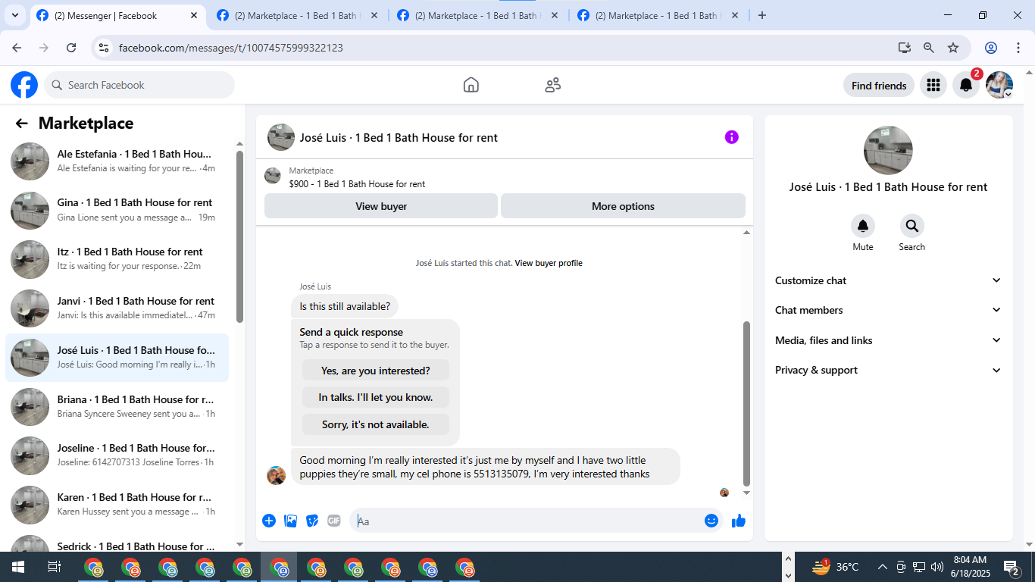Show hidden system tray icons chevron
Screen dimensions: 1035x582
(883, 567)
